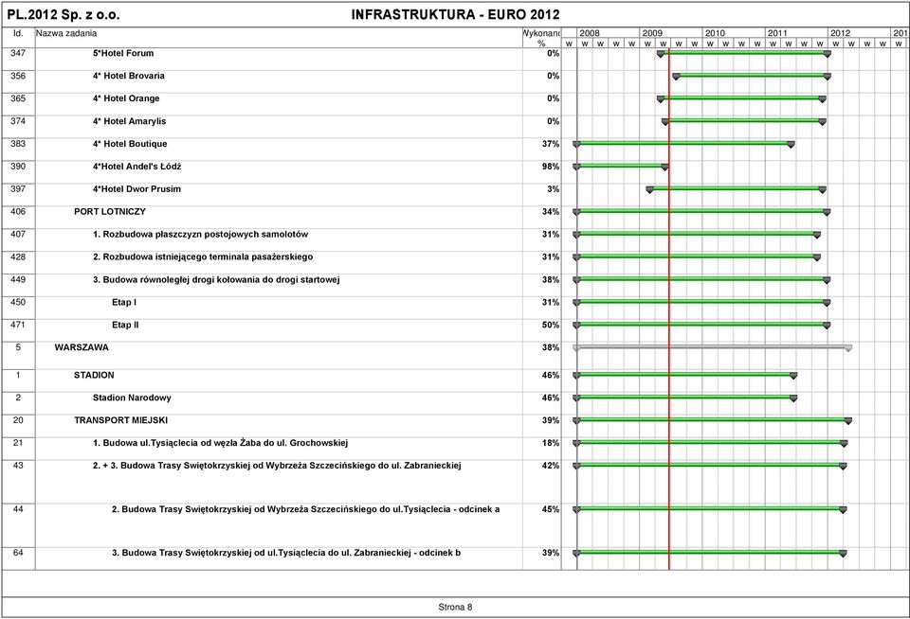This screenshot has height=619, width=910.
Task: Click the 37% completion value for Hotel Boutique
Action: [x=551, y=144]
